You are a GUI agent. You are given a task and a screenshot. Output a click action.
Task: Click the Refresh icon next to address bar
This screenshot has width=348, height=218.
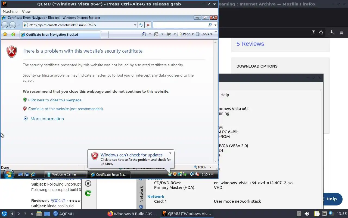click(141, 25)
